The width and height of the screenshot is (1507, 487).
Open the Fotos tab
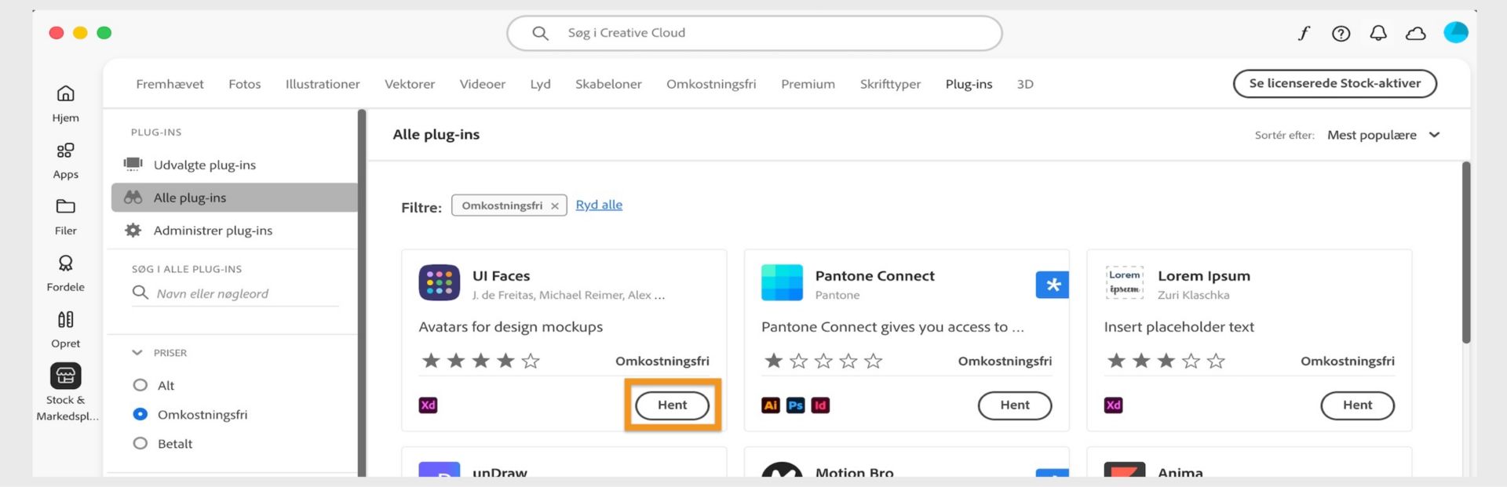point(245,84)
